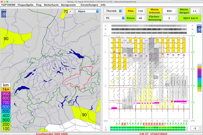Select the 200 km legend swatch

[x=6, y=124]
